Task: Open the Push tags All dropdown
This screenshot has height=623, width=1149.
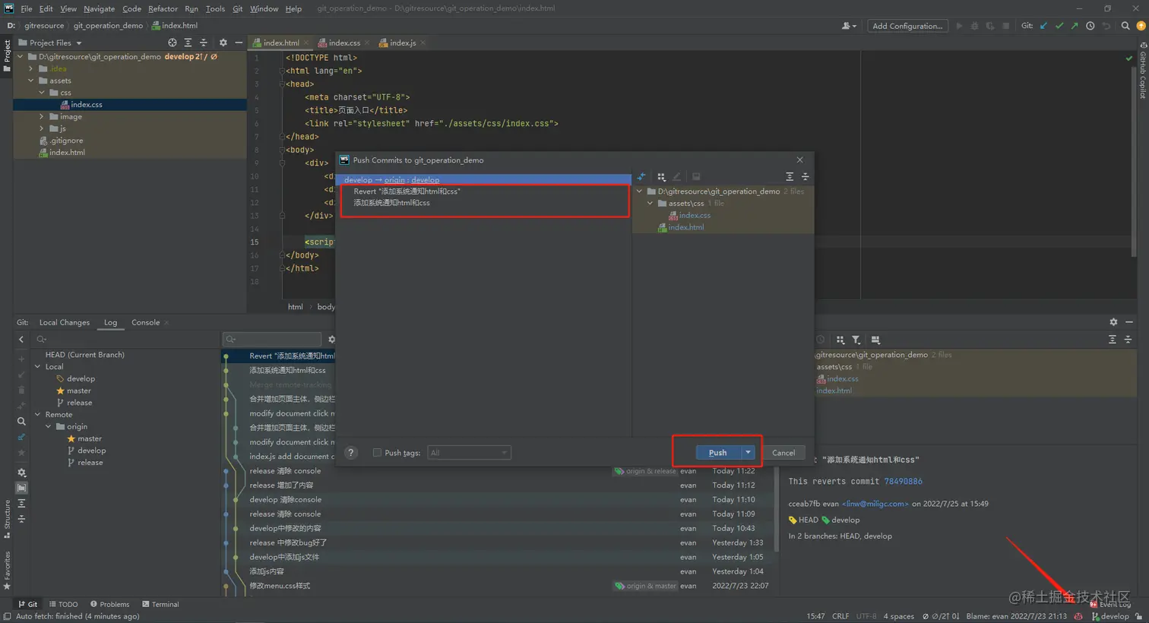Action: 469,453
